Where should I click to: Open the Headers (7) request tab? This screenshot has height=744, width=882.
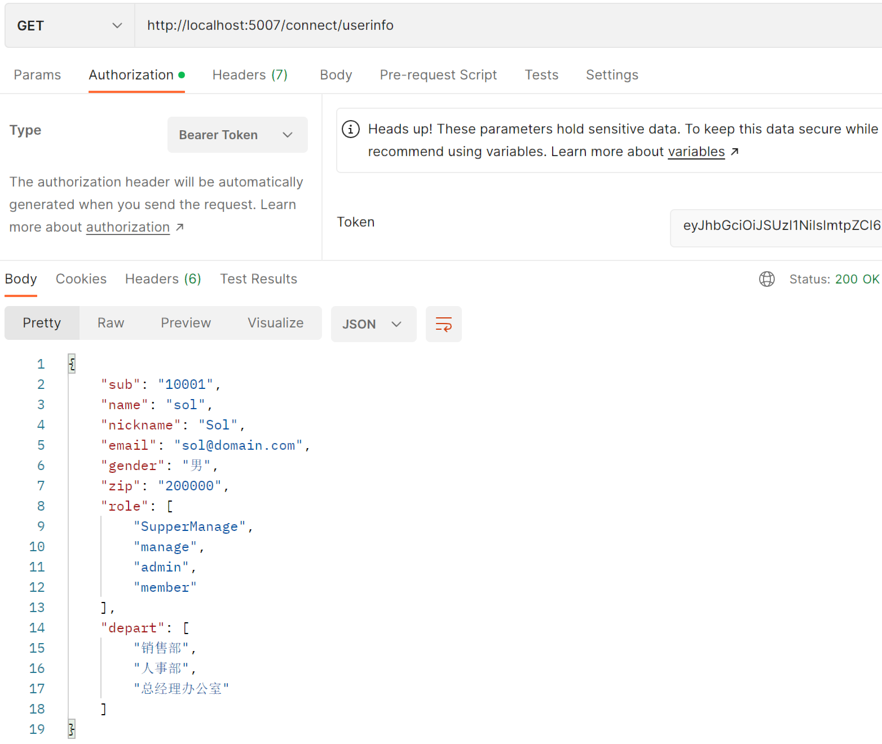point(250,75)
